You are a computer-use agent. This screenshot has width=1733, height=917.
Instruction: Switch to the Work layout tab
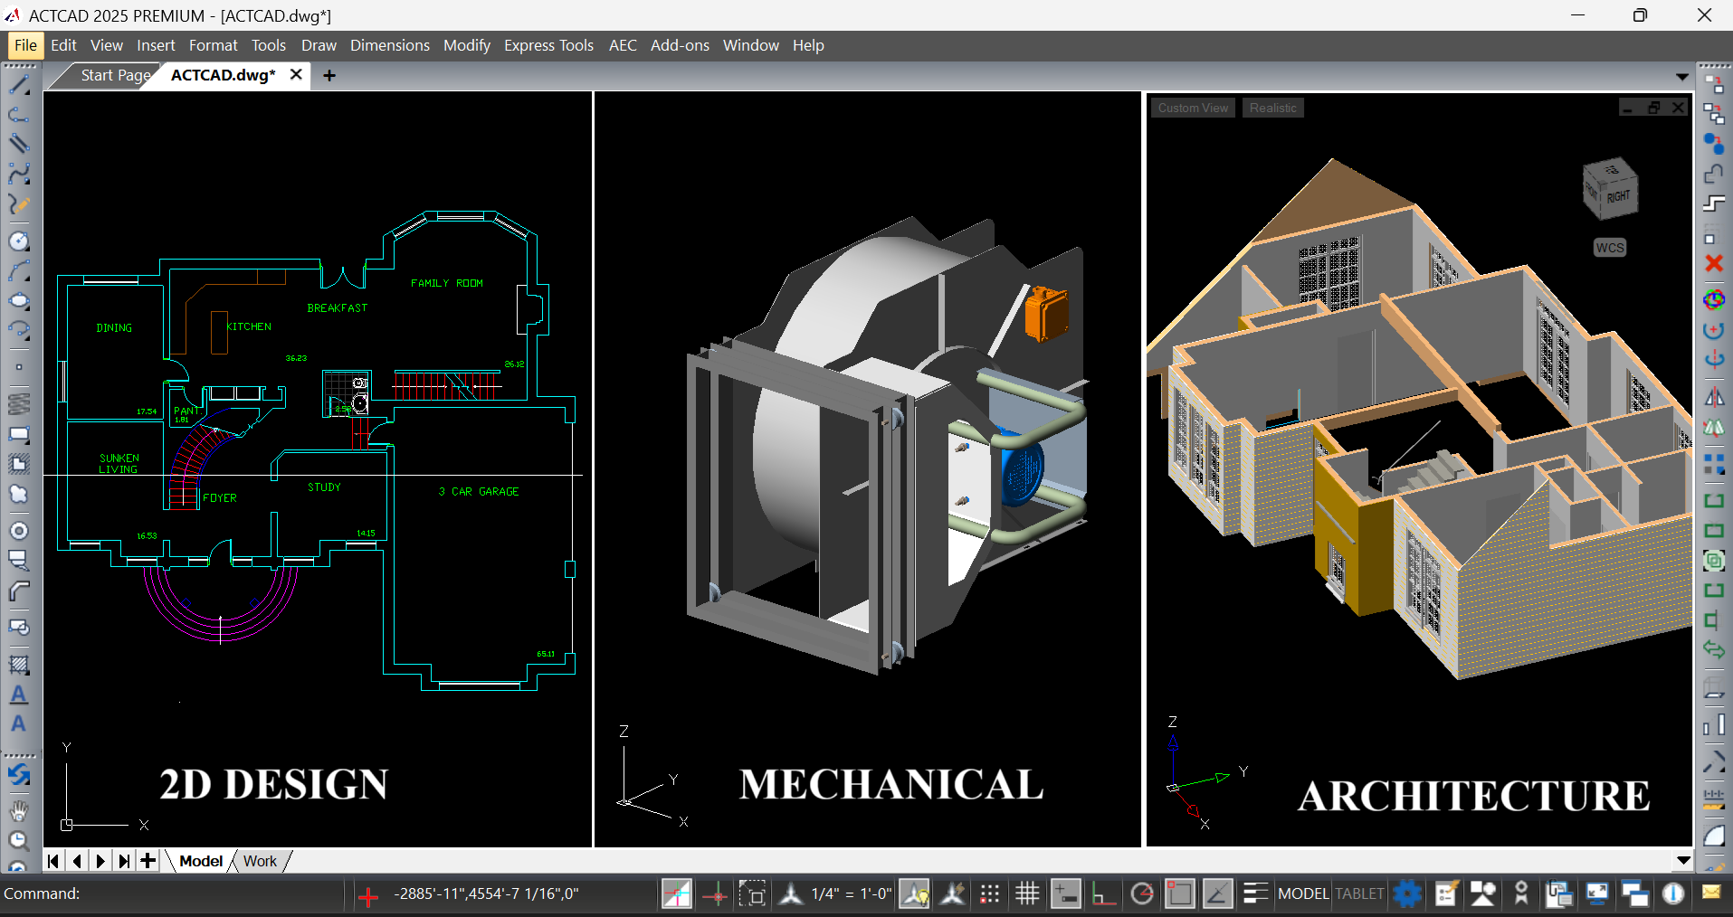coord(260,861)
